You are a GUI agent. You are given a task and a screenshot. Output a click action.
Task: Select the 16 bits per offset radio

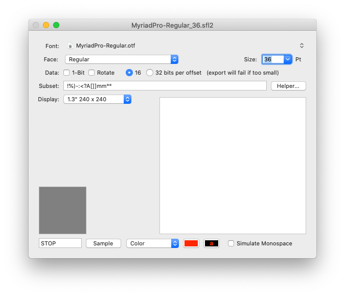pyautogui.click(x=129, y=73)
